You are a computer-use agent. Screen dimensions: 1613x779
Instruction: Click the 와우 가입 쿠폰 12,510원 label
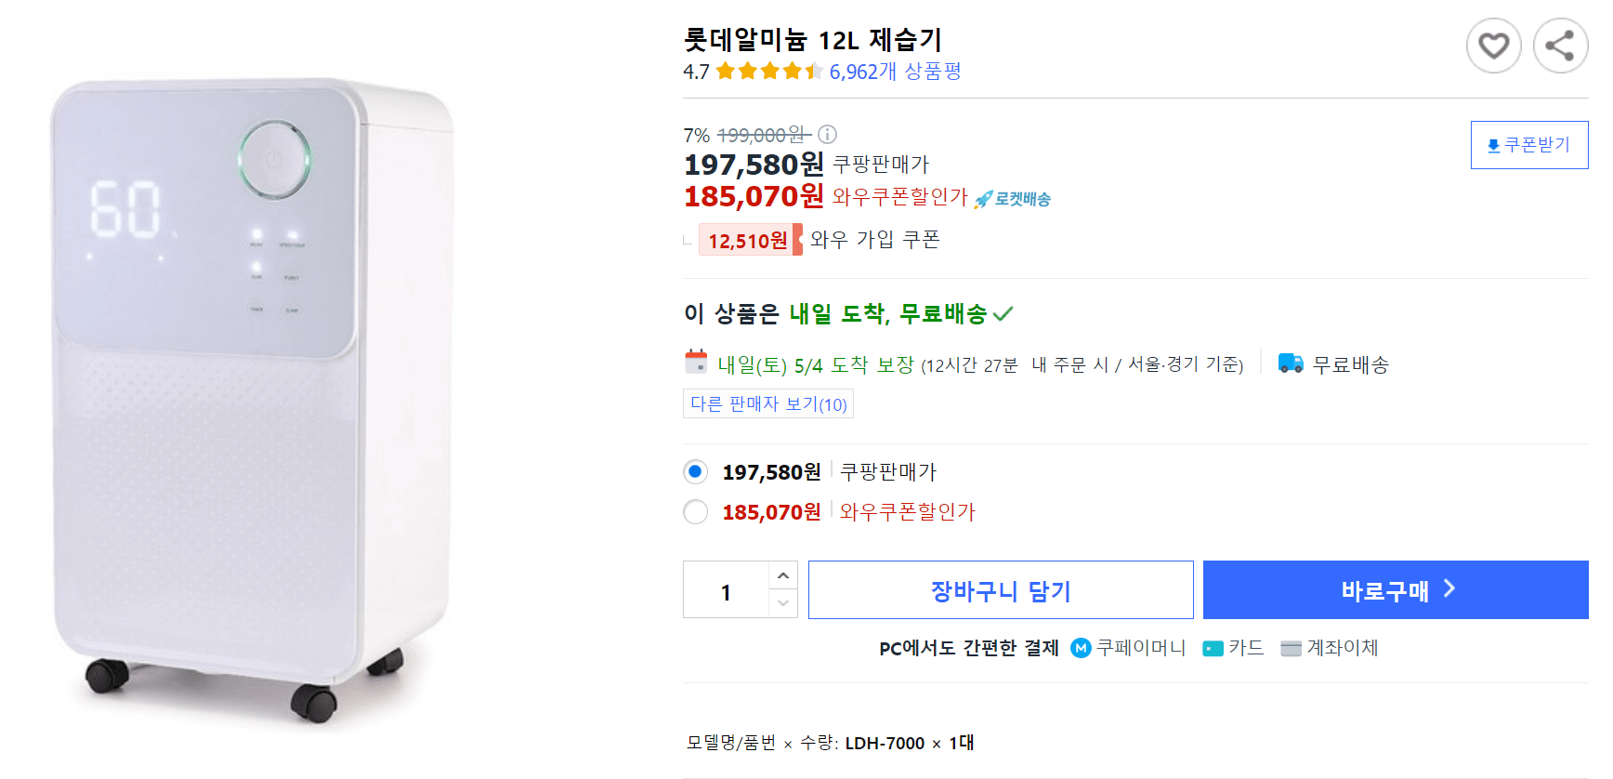point(750,240)
